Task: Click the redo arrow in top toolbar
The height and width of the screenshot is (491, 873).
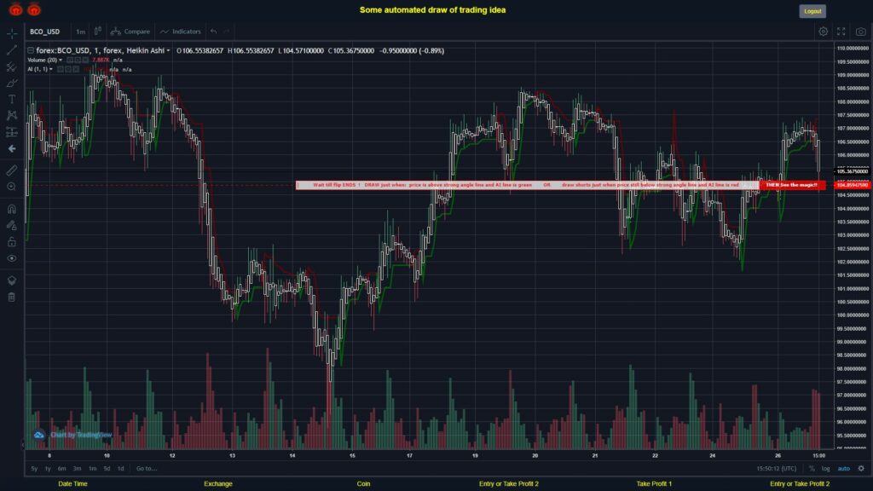Action: pos(226,32)
